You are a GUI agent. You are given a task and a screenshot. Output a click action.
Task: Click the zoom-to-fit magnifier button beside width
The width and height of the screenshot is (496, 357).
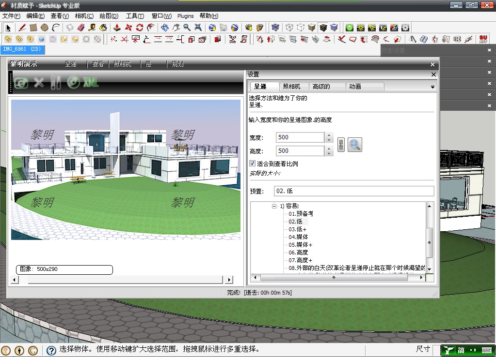click(355, 145)
